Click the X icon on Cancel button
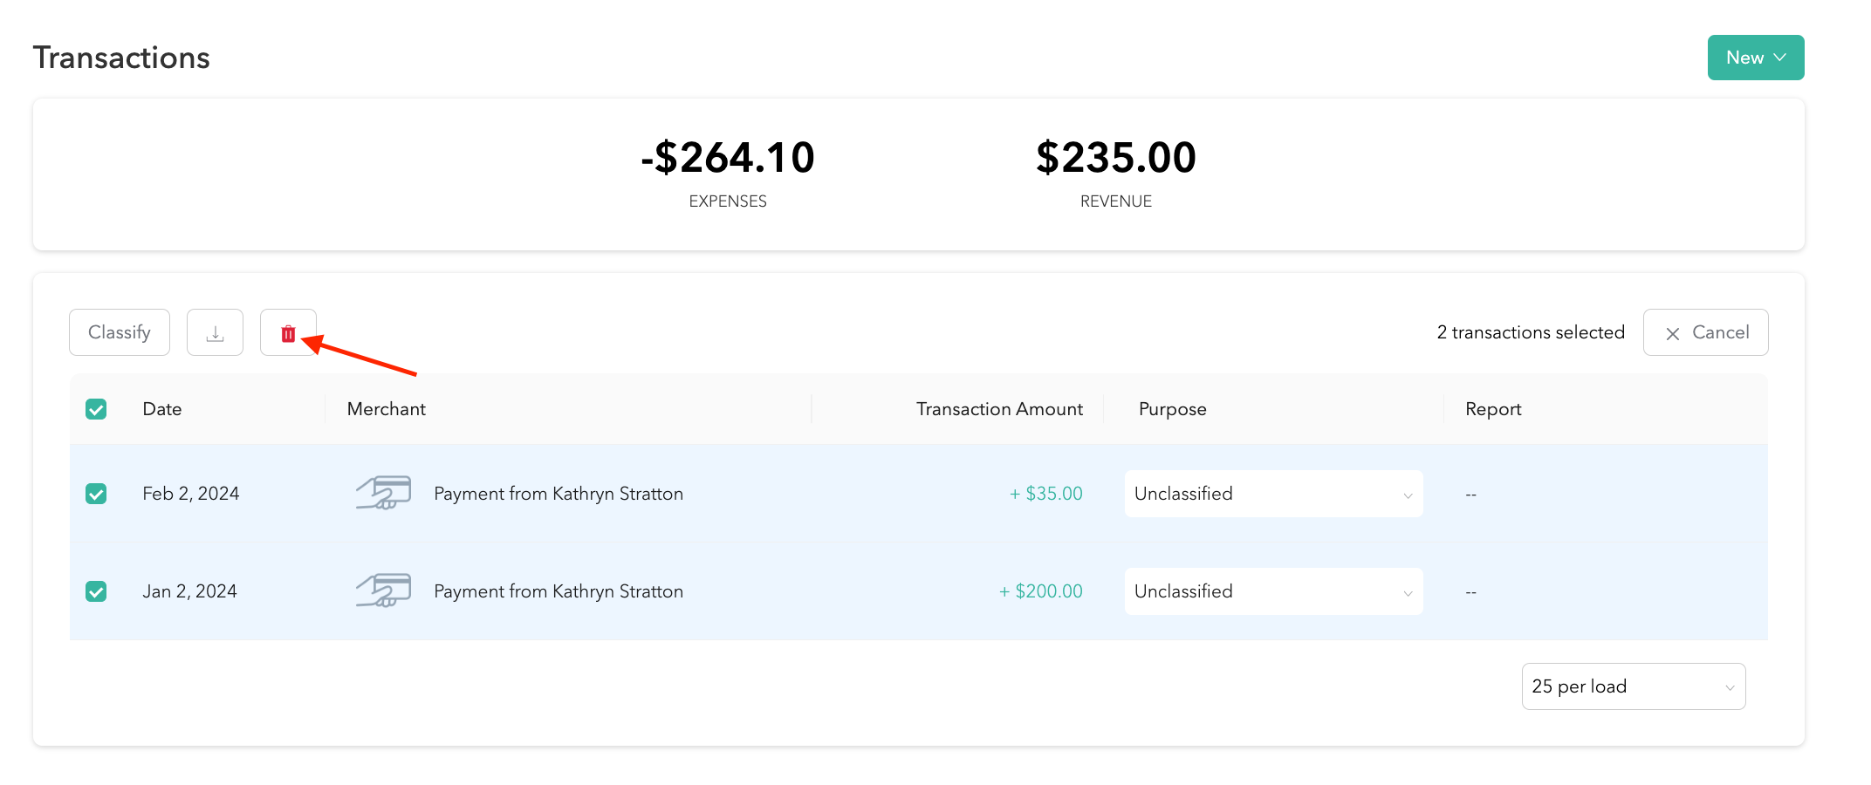1871x785 pixels. click(x=1672, y=333)
